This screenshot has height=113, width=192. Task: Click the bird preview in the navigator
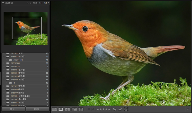coord(26,28)
